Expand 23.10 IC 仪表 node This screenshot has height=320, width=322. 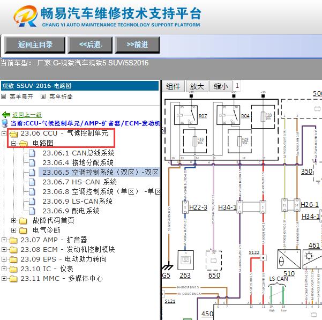point(4,269)
